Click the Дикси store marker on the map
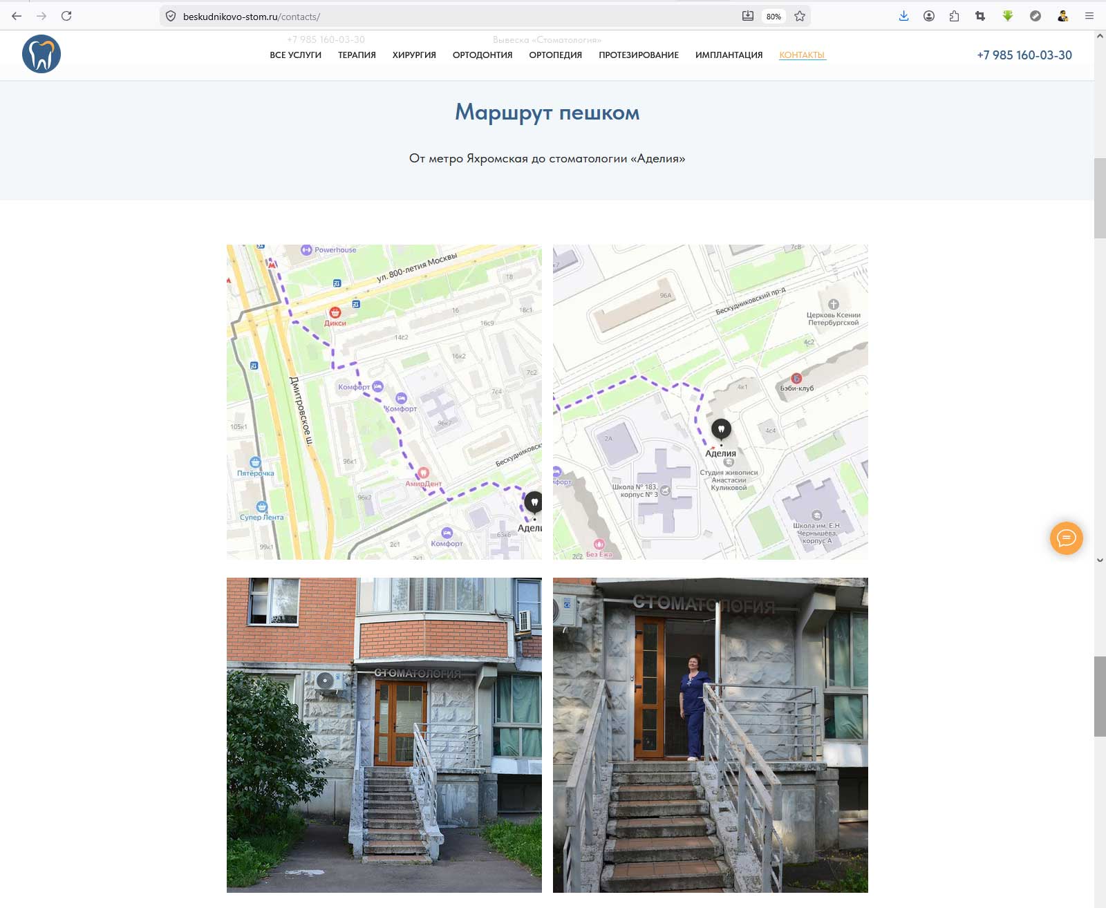The height and width of the screenshot is (908, 1106). pos(335,313)
